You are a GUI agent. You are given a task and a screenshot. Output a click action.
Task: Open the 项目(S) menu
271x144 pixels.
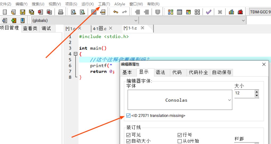71,4
